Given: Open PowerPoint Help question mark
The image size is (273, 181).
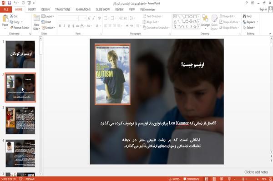Looking at the screenshot, I should coord(247,3).
